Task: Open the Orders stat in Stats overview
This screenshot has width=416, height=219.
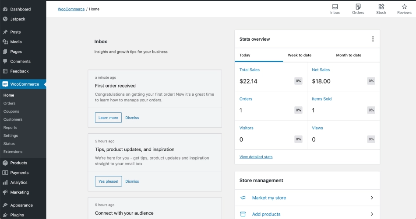Action: pyautogui.click(x=246, y=99)
